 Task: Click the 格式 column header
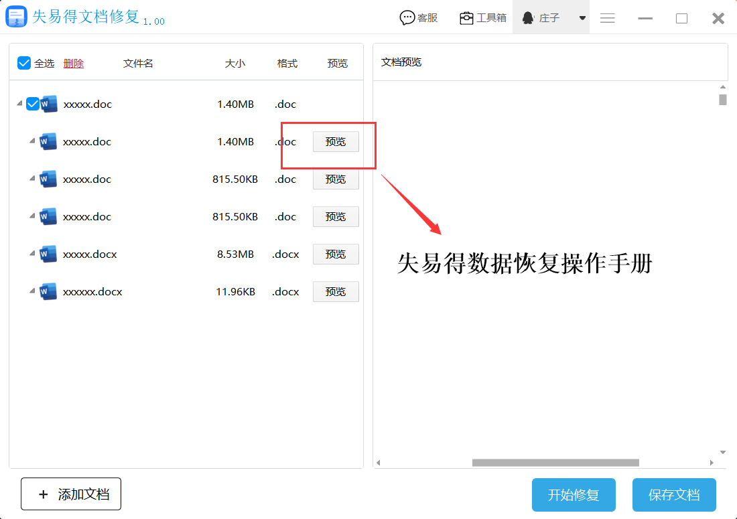click(x=287, y=64)
